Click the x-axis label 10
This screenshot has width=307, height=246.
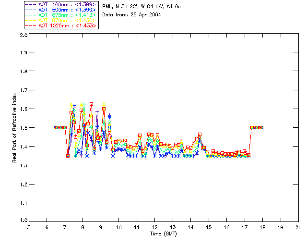[x=118, y=228]
